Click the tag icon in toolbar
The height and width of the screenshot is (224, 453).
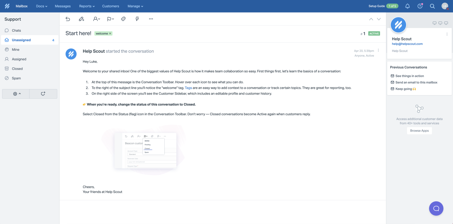(x=123, y=19)
